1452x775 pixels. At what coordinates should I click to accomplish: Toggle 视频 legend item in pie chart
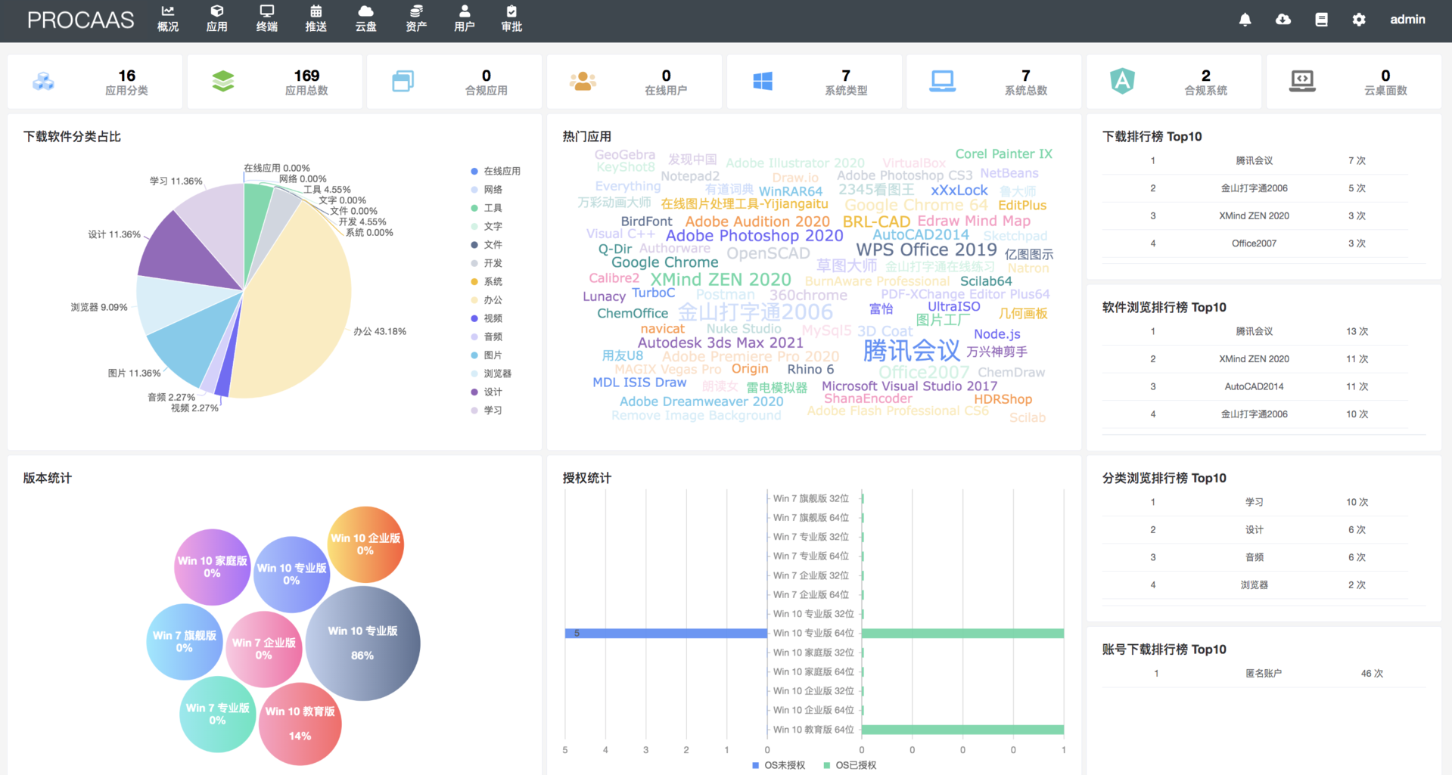point(487,318)
